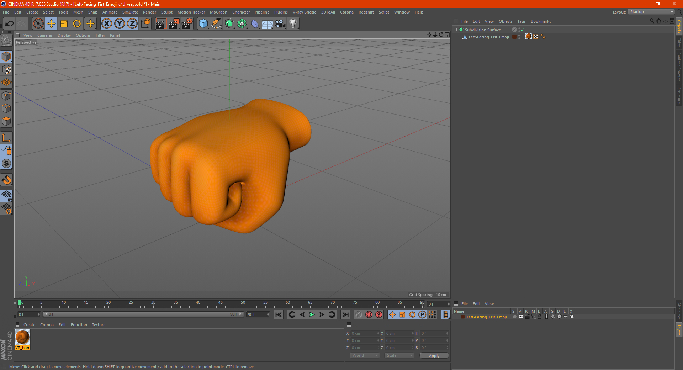Click the Apply button
Image resolution: width=683 pixels, height=370 pixels.
point(434,356)
